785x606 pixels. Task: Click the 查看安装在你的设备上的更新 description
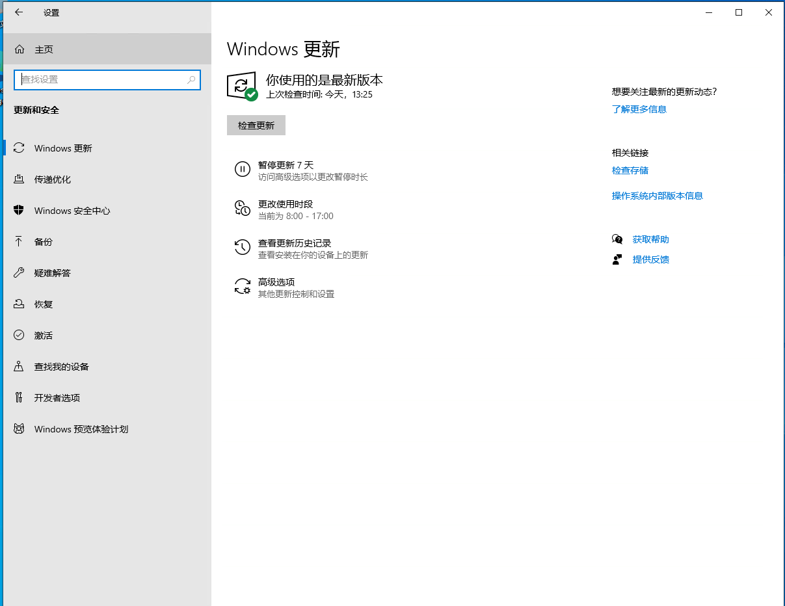[313, 255]
